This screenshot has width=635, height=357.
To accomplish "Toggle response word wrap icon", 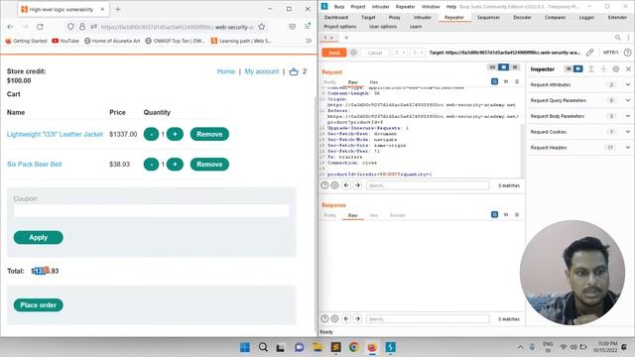I will pyautogui.click(x=494, y=214).
